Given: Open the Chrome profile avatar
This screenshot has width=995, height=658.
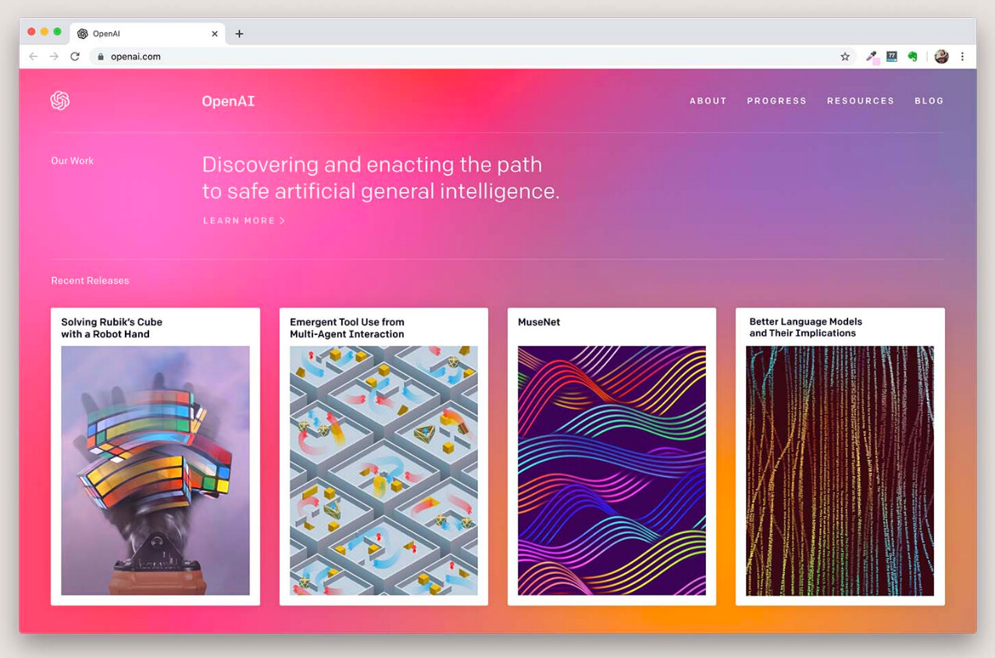Looking at the screenshot, I should 941,56.
